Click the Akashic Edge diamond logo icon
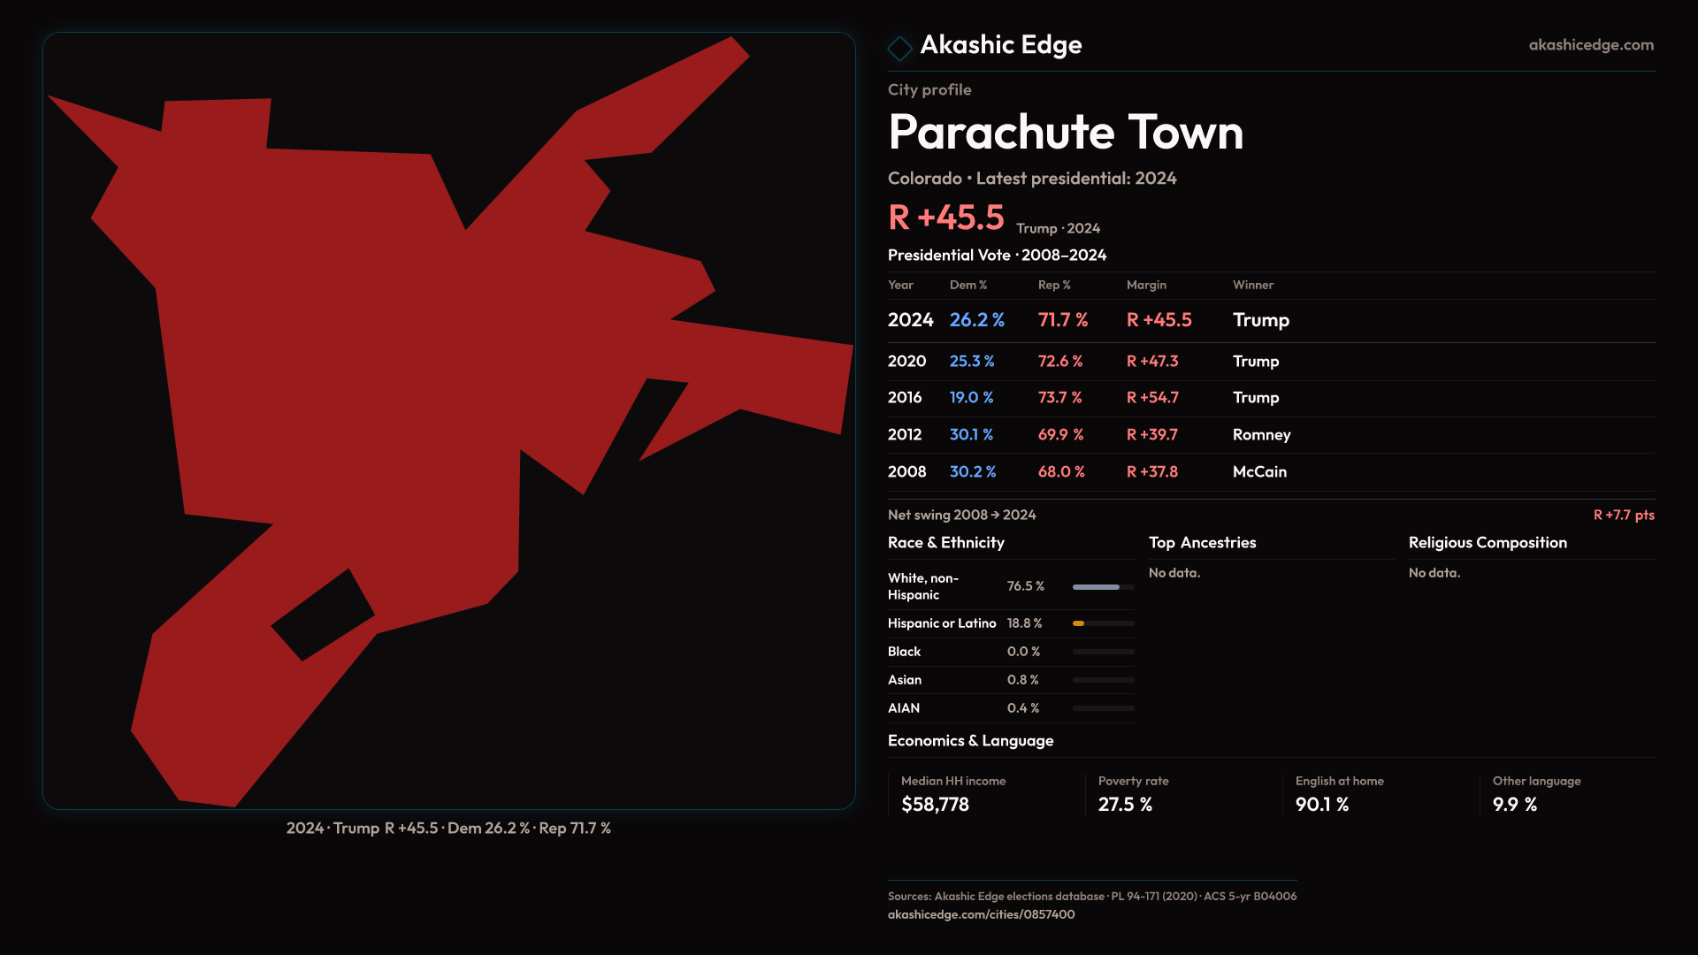Screen dimensions: 1698x955 click(899, 48)
